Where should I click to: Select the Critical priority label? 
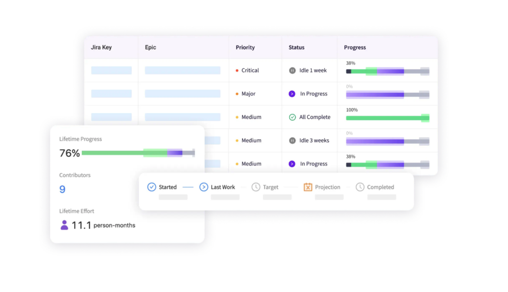click(x=250, y=70)
